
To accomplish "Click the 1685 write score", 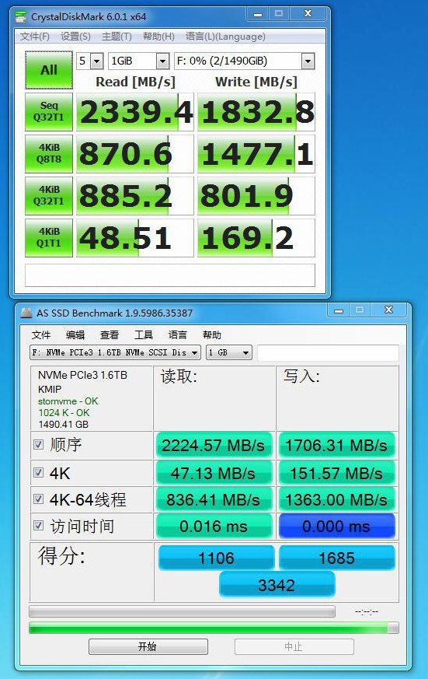I will coord(337,558).
